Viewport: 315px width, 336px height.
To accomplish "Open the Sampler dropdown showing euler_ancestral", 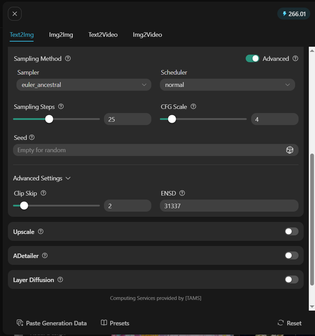I will point(84,85).
